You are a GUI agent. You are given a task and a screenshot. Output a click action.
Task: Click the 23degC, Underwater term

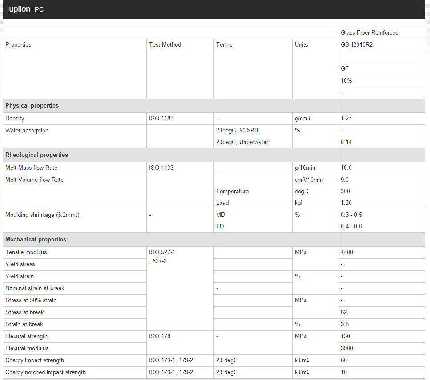[x=242, y=142]
